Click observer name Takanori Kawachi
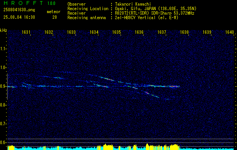The height and width of the screenshot is (150, 237). pyautogui.click(x=133, y=4)
